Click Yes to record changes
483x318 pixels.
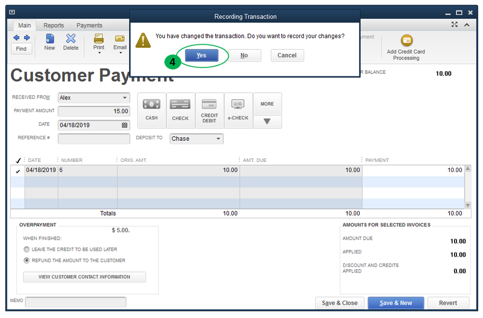[202, 56]
